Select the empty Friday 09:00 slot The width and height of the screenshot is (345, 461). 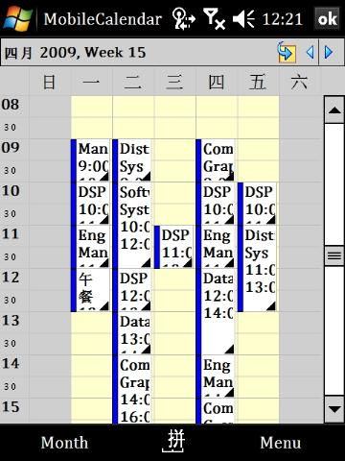(258, 150)
